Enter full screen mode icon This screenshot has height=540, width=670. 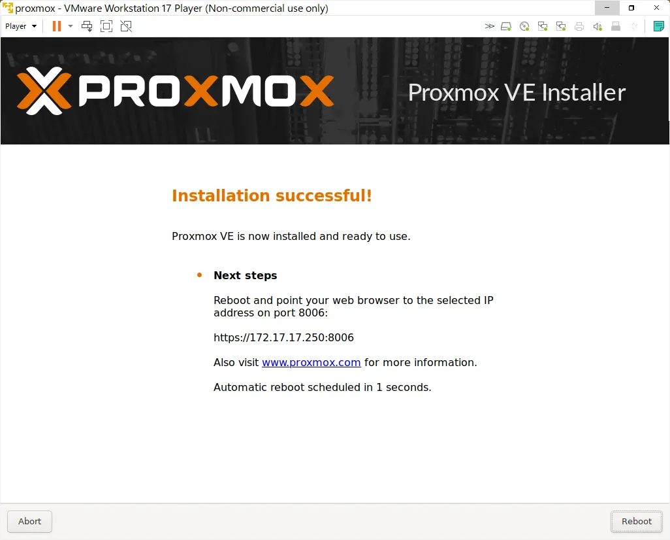coord(106,26)
